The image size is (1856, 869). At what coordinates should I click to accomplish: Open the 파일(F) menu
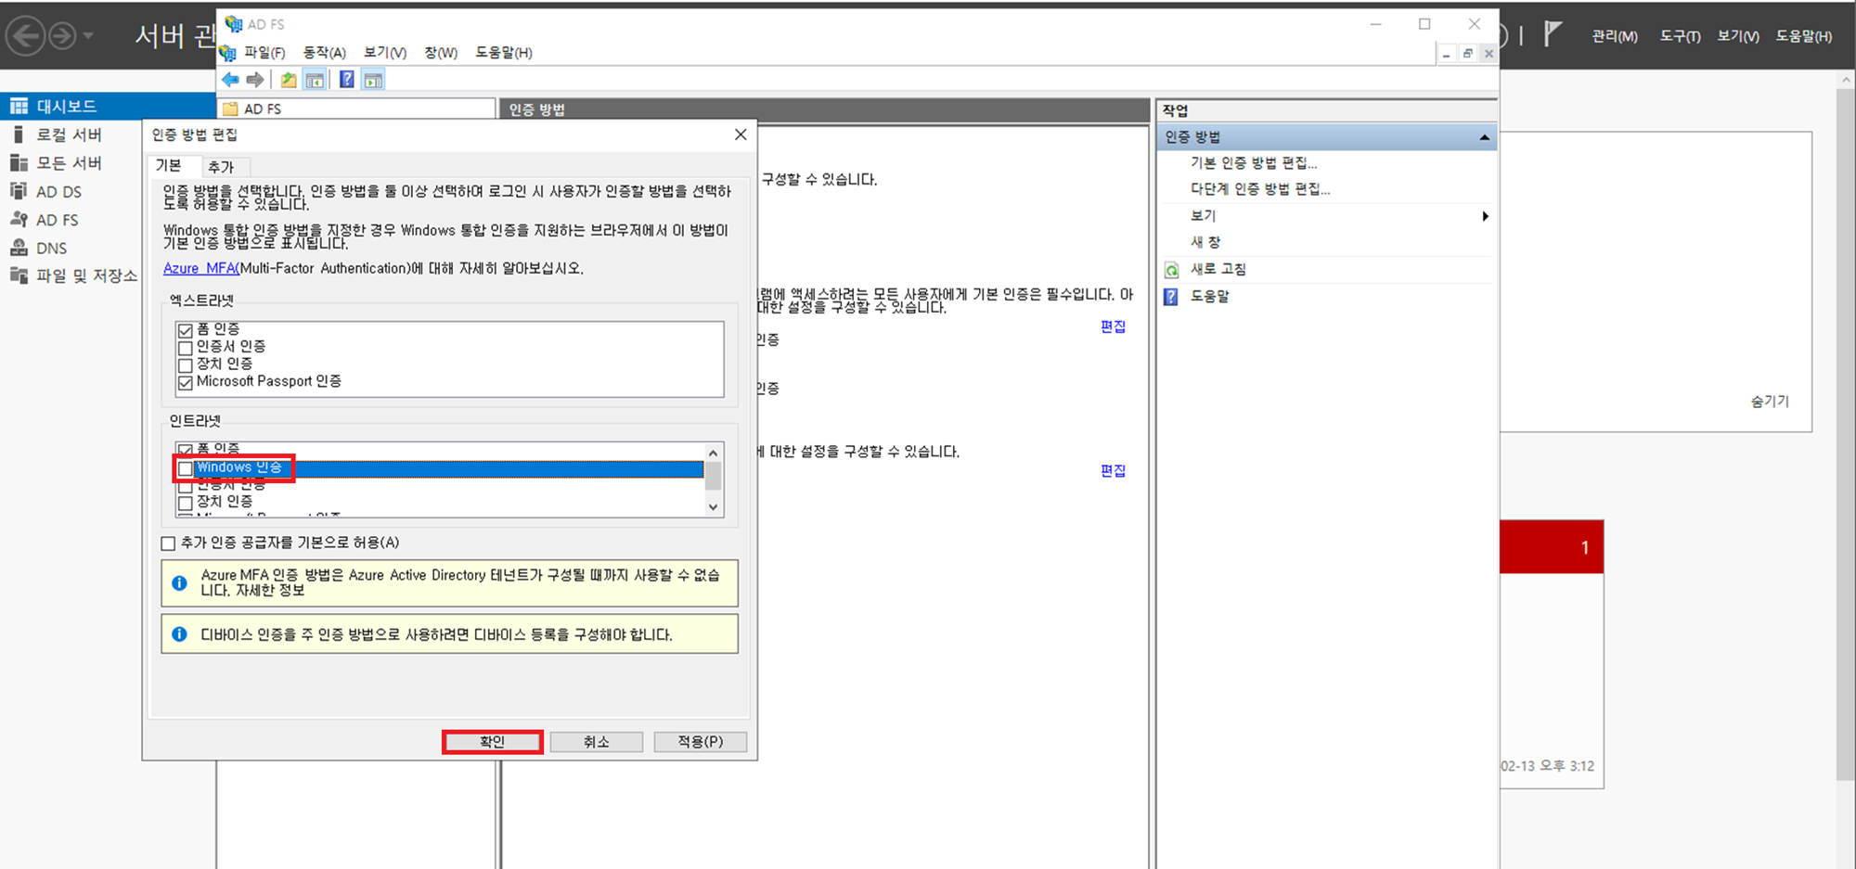point(264,53)
